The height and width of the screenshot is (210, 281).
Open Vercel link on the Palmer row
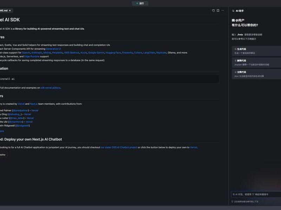[x=35, y=111]
